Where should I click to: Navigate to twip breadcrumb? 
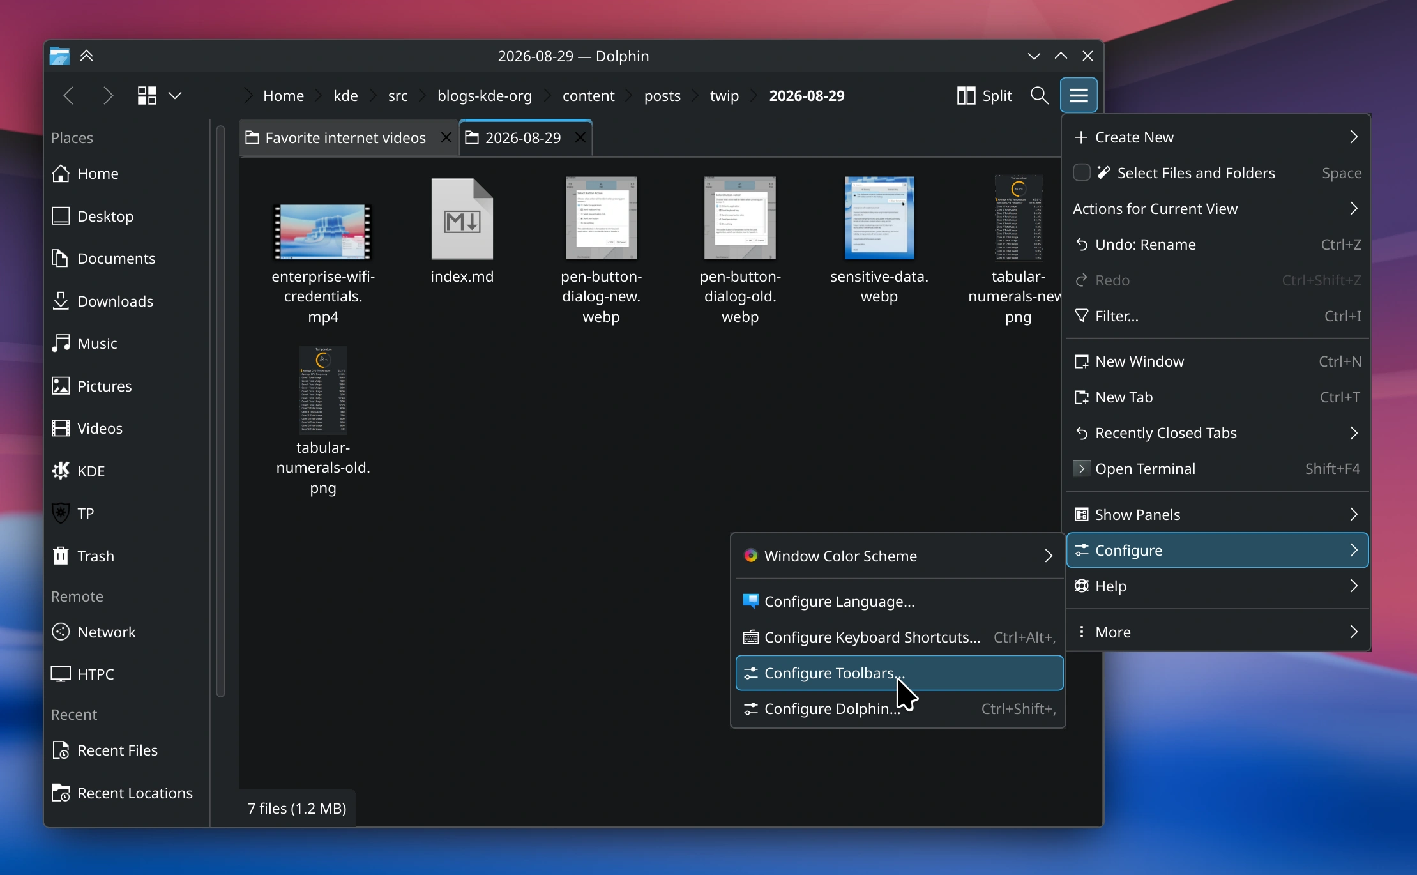[724, 96]
